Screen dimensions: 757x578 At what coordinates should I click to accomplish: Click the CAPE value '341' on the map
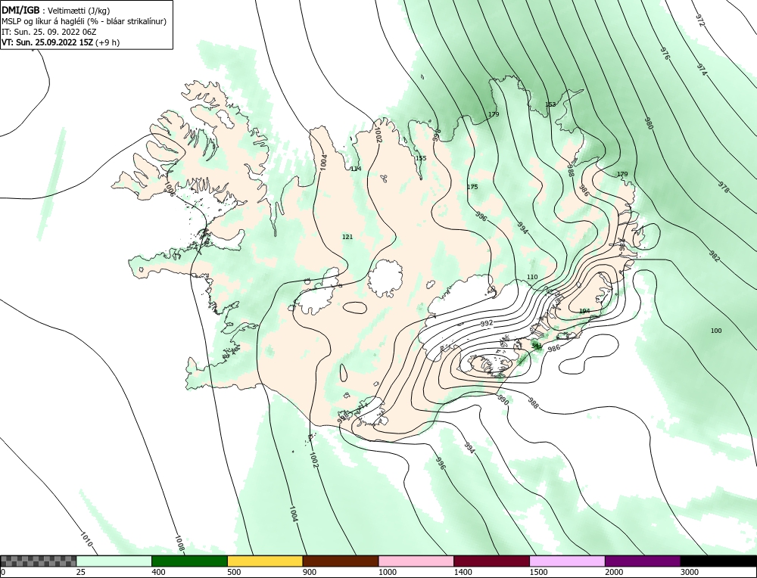click(x=536, y=346)
